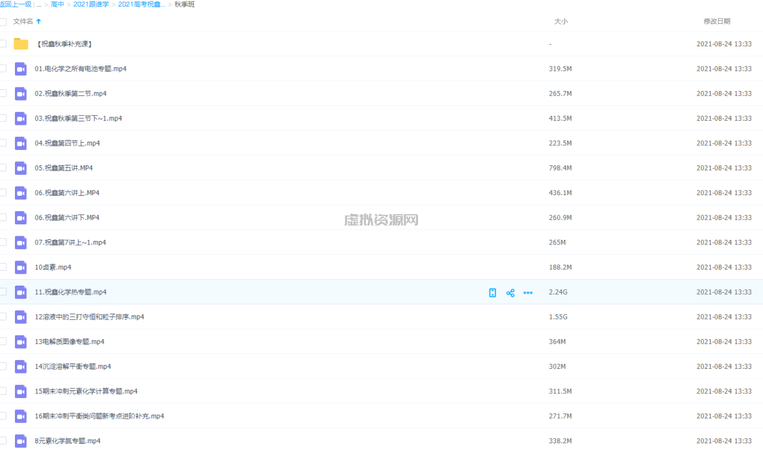This screenshot has height=451, width=763.
Task: Open file name 01.电化学之所有电池专题.mp4
Action: (80, 68)
